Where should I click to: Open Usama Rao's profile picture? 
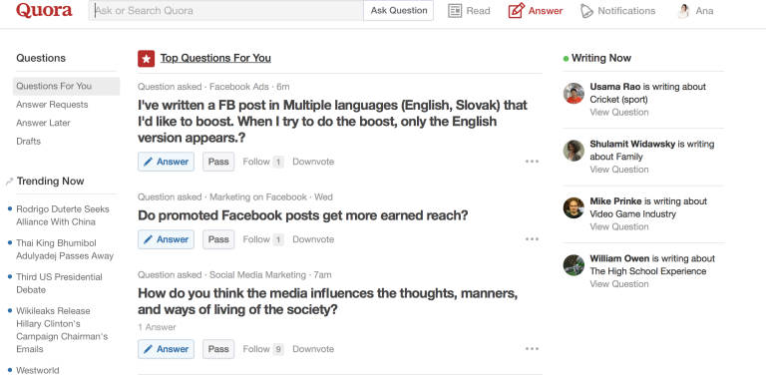coord(574,94)
